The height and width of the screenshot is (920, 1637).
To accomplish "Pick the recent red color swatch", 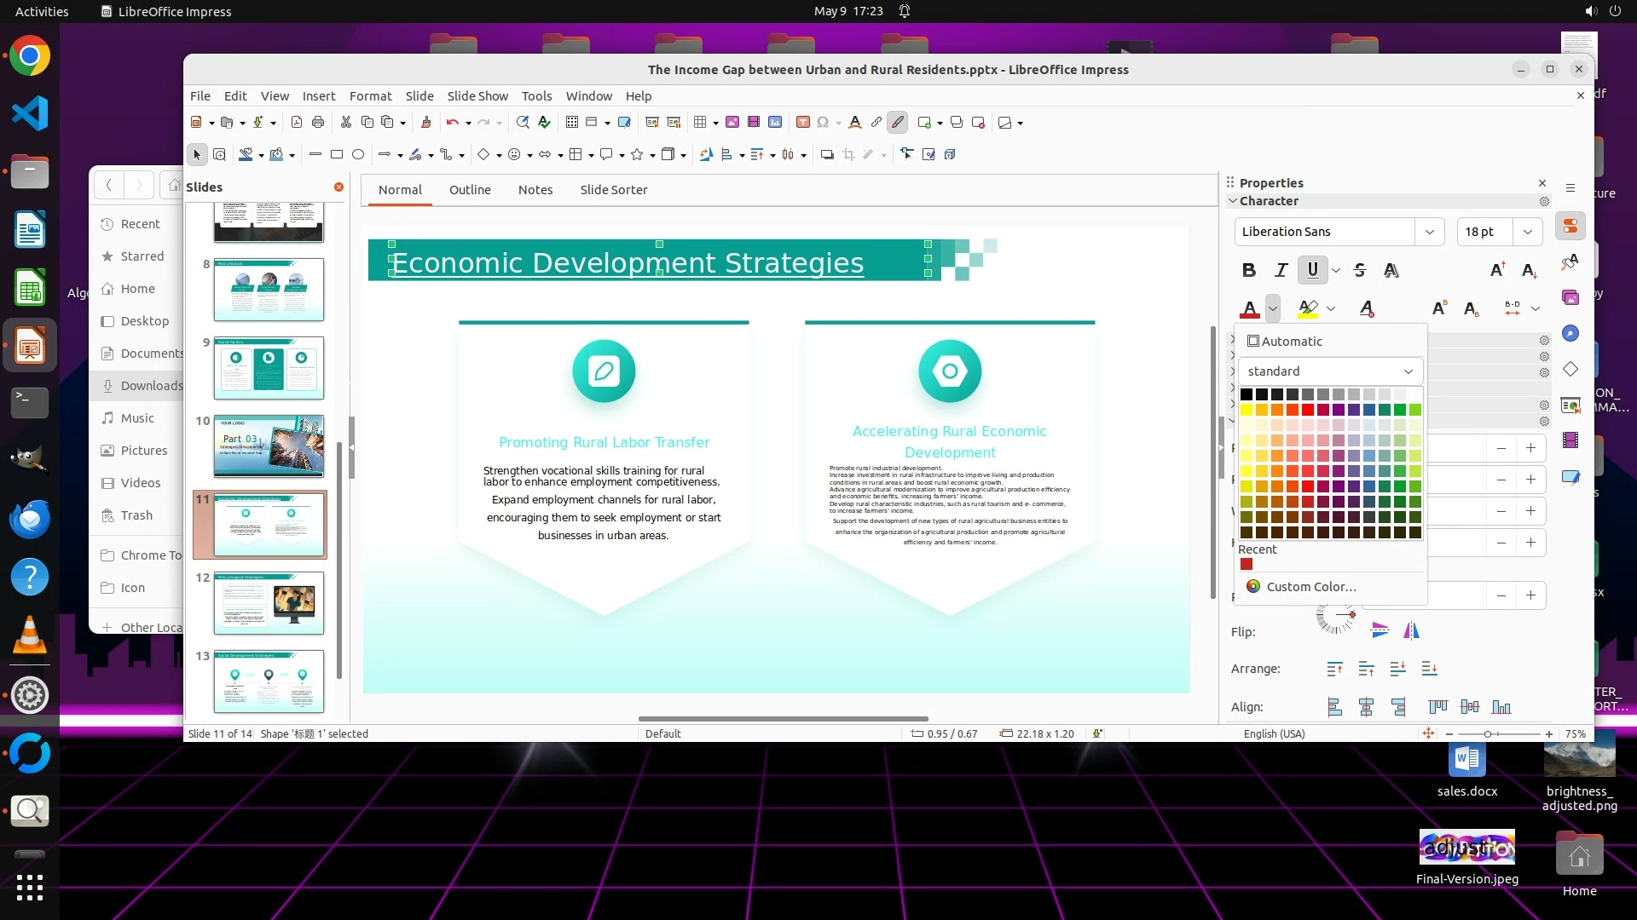I will tap(1247, 564).
